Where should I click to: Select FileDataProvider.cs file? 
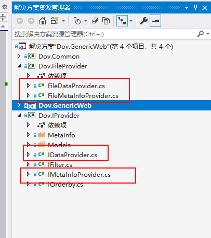point(76,86)
